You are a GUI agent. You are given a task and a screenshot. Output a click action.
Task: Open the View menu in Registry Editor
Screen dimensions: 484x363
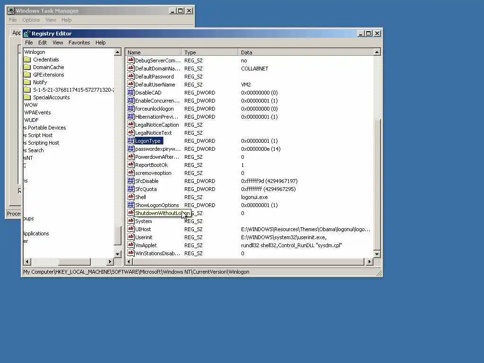[58, 43]
